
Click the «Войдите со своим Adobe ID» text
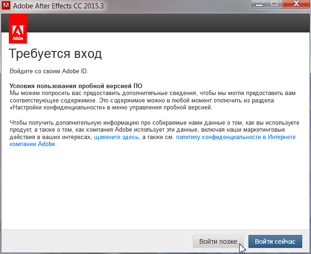click(x=49, y=71)
